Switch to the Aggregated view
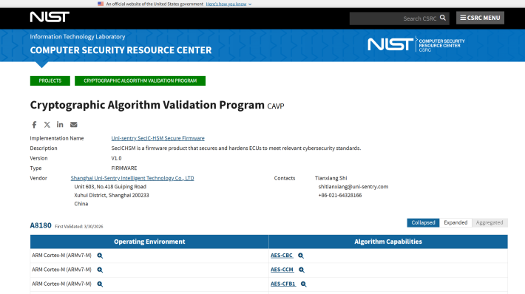This screenshot has width=525, height=294. [x=490, y=223]
